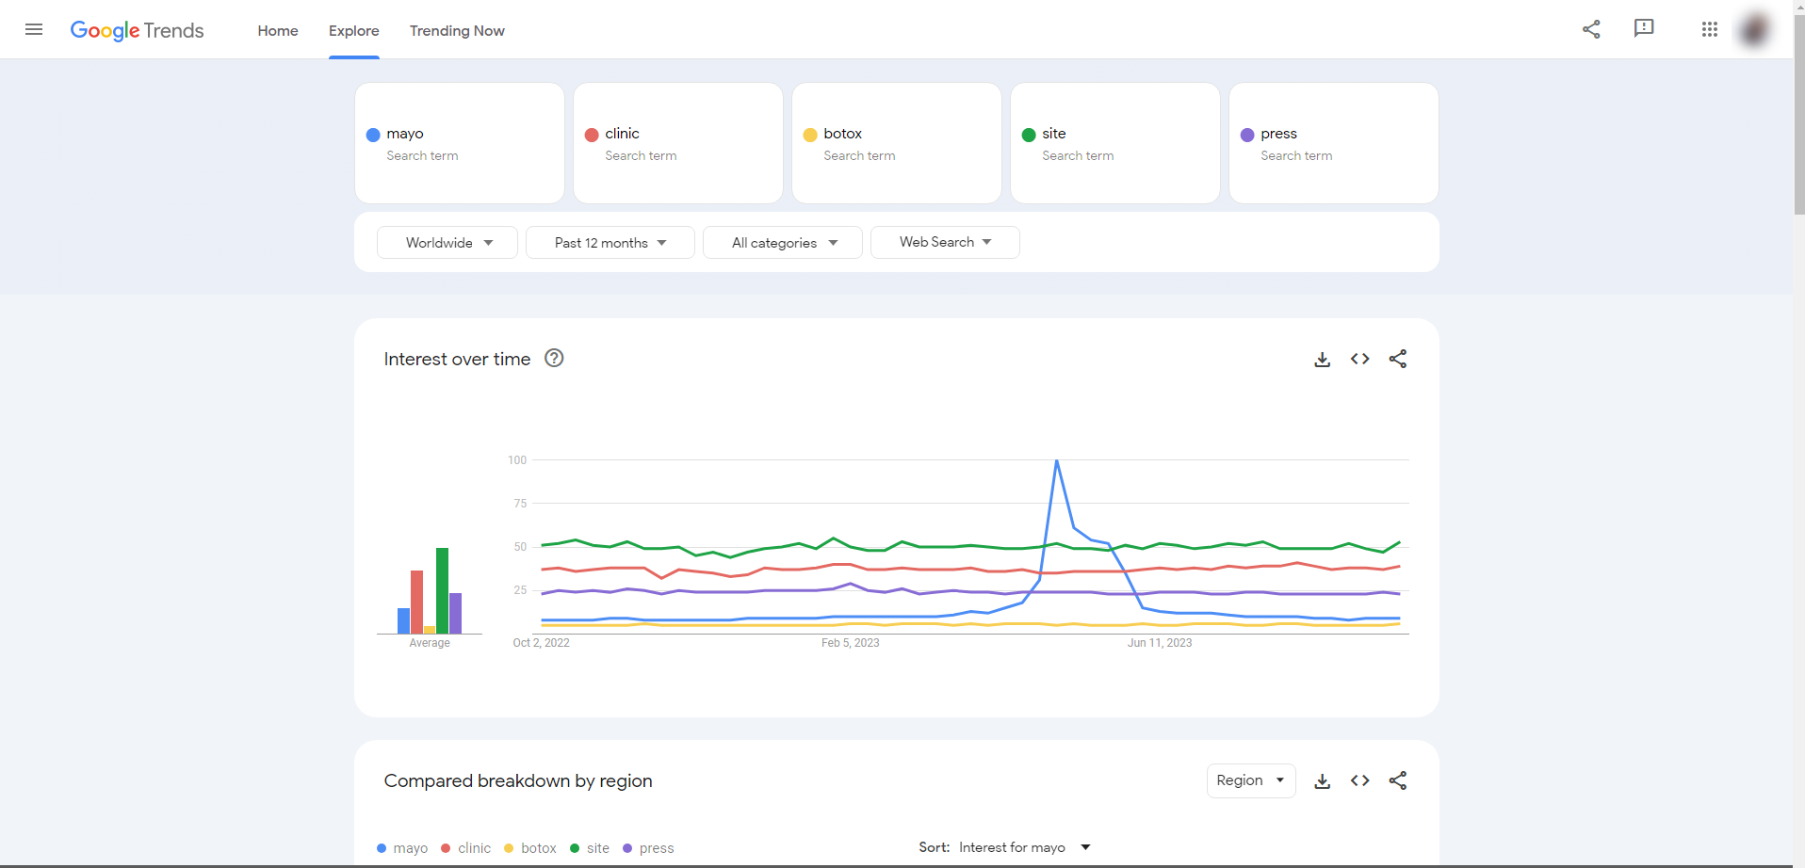This screenshot has height=868, width=1805.
Task: Click the purple press average bar
Action: (455, 613)
